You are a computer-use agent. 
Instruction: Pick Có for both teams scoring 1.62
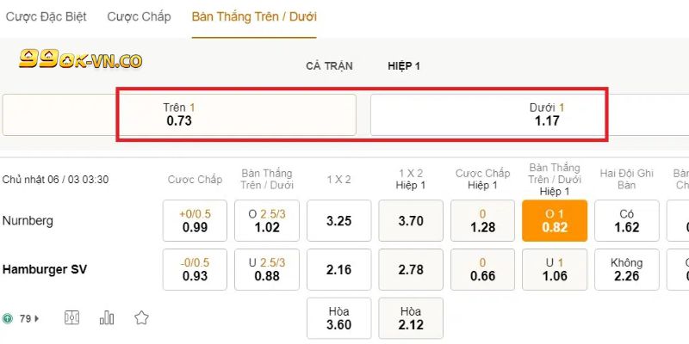[627, 221]
